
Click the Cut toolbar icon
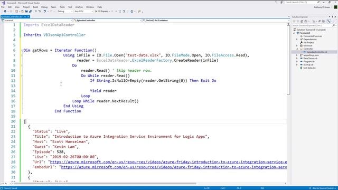(36, 12)
